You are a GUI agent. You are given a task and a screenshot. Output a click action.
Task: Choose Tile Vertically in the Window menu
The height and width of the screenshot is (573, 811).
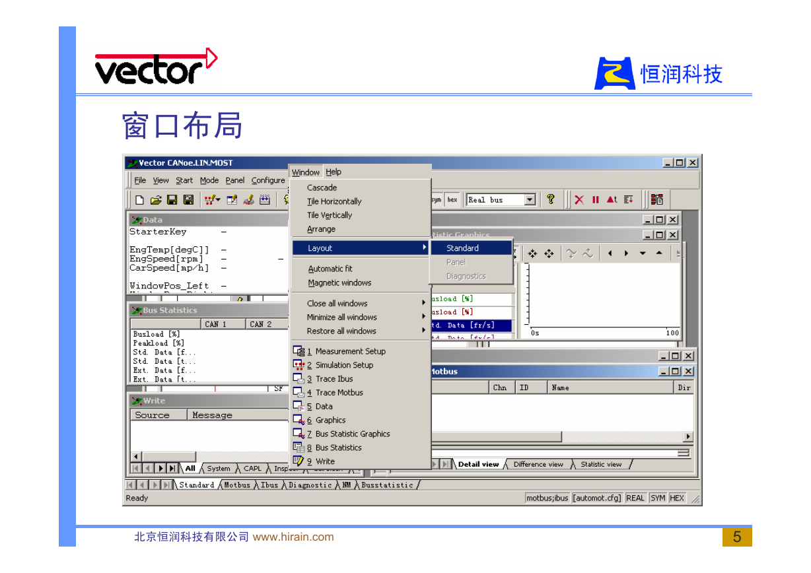(361, 215)
